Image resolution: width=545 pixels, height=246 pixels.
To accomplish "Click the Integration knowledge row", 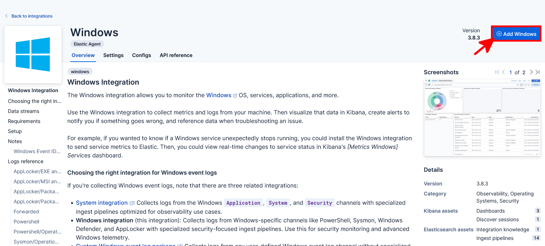I will point(508,230).
